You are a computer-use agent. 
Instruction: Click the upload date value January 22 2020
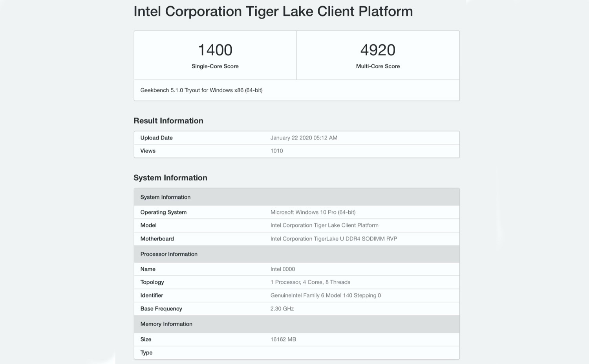pos(304,138)
